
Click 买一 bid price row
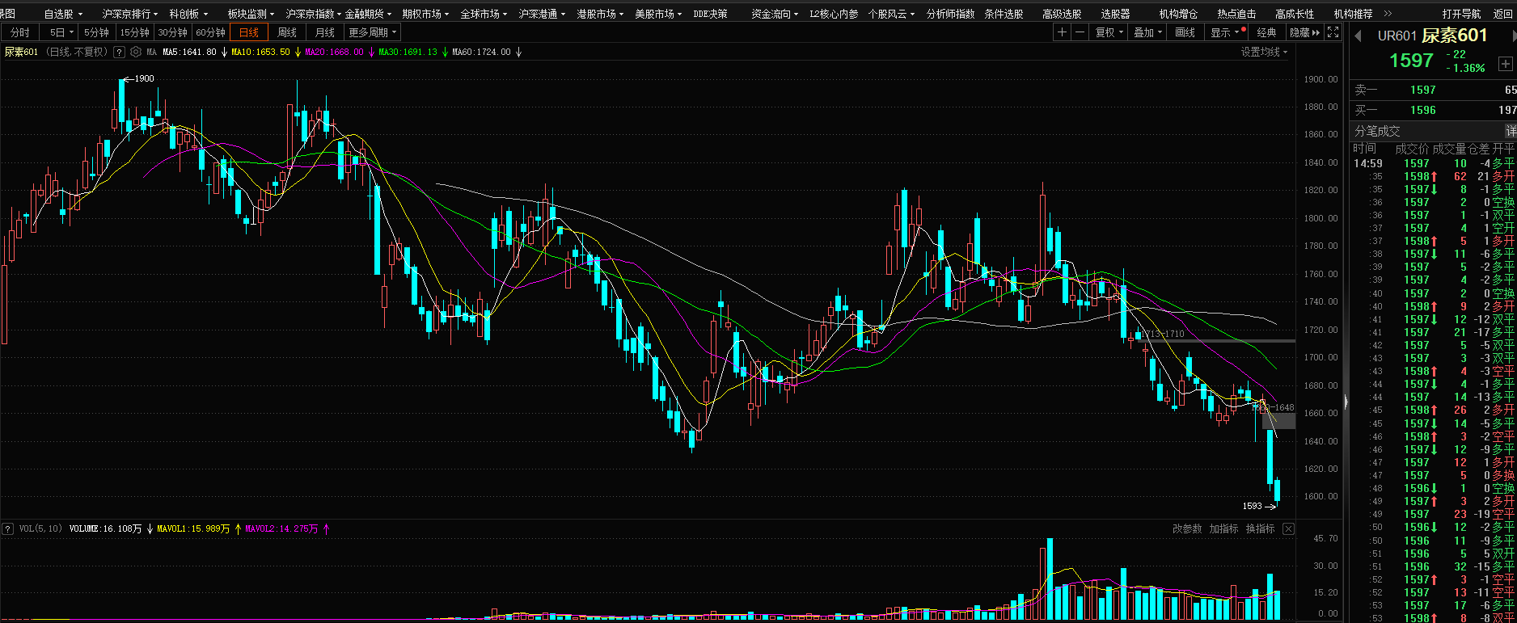pos(1434,110)
